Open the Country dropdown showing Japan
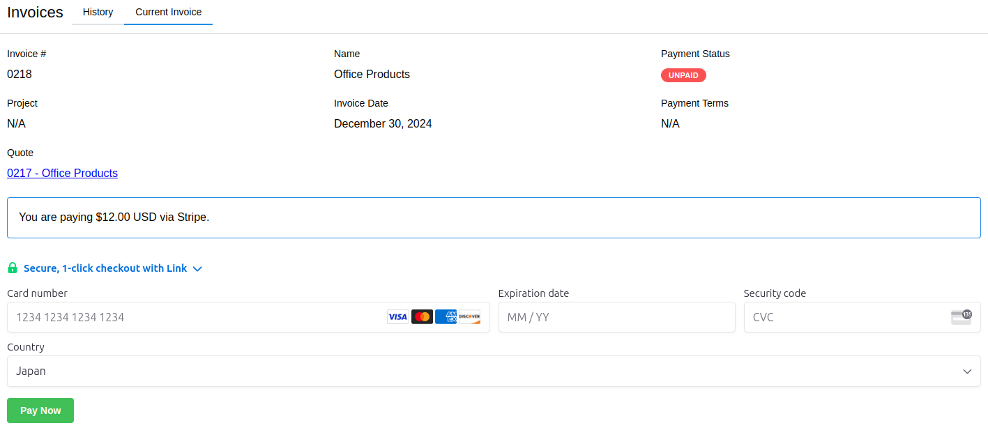Image resolution: width=988 pixels, height=430 pixels. [x=494, y=371]
